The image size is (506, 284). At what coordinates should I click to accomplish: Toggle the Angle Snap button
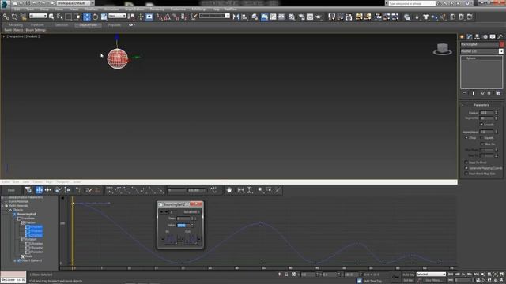168,17
